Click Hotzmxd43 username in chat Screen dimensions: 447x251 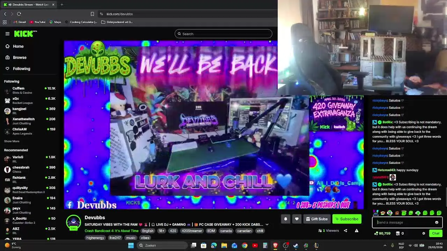pos(386,170)
